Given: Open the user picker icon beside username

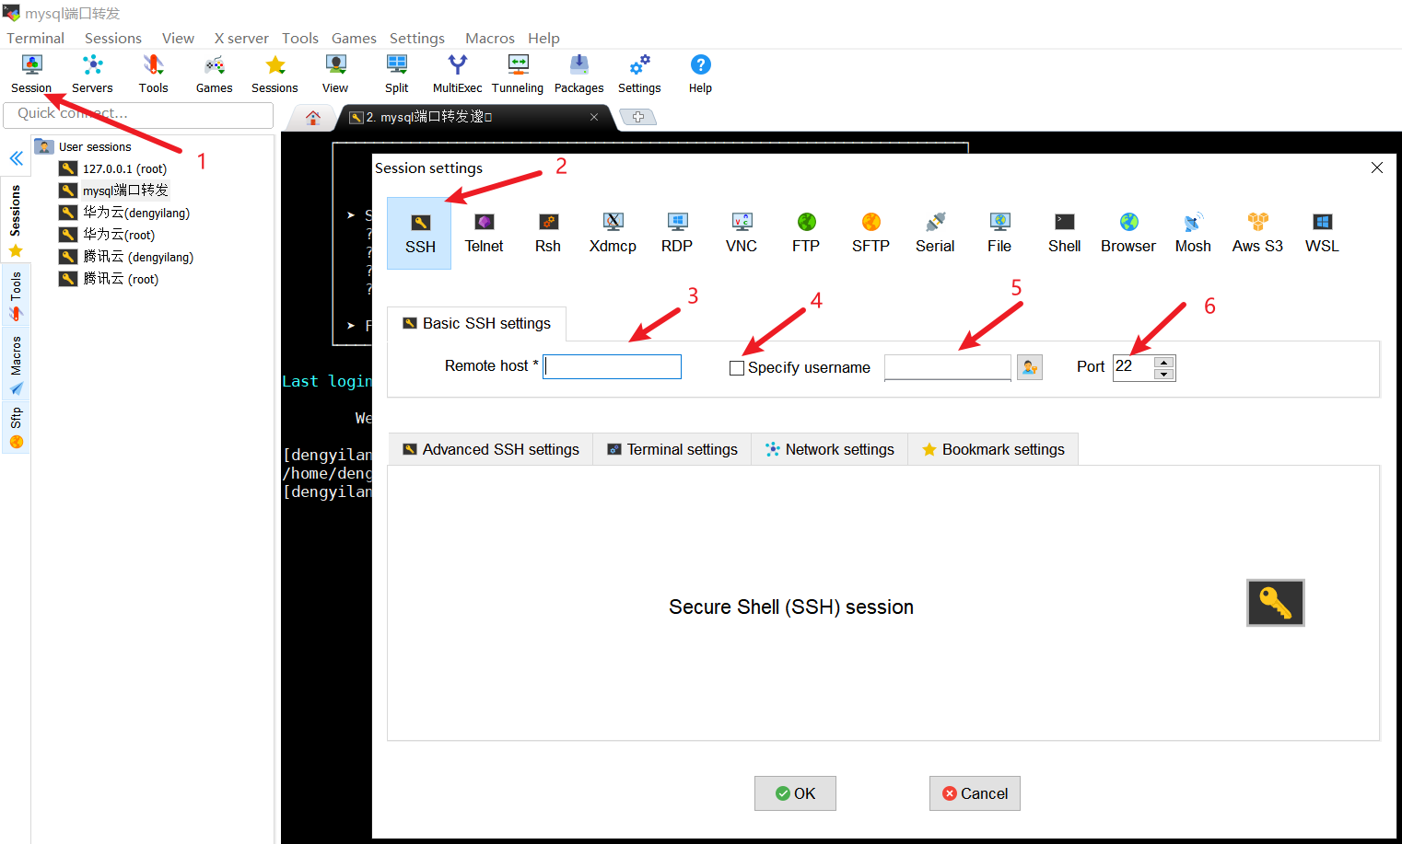Looking at the screenshot, I should (1030, 367).
